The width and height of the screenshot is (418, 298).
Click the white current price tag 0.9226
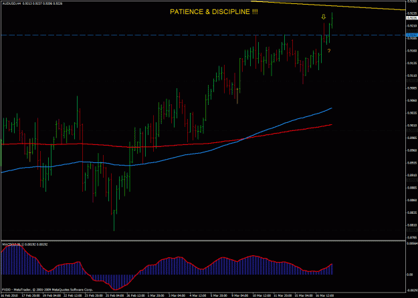[412, 18]
